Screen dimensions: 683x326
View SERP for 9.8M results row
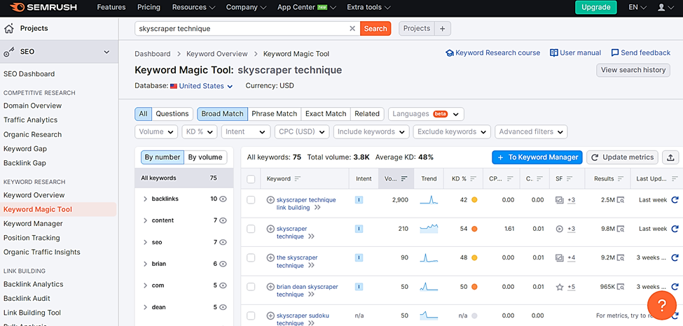(x=621, y=229)
